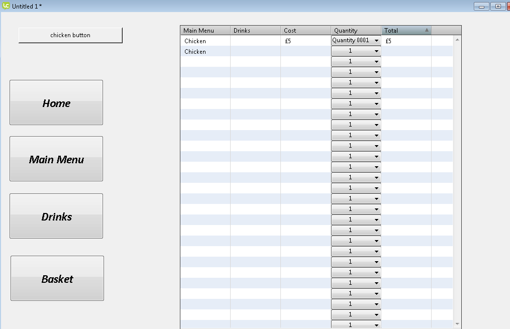Click the sort arrow in Total header
The width and height of the screenshot is (510, 329).
[x=427, y=30]
